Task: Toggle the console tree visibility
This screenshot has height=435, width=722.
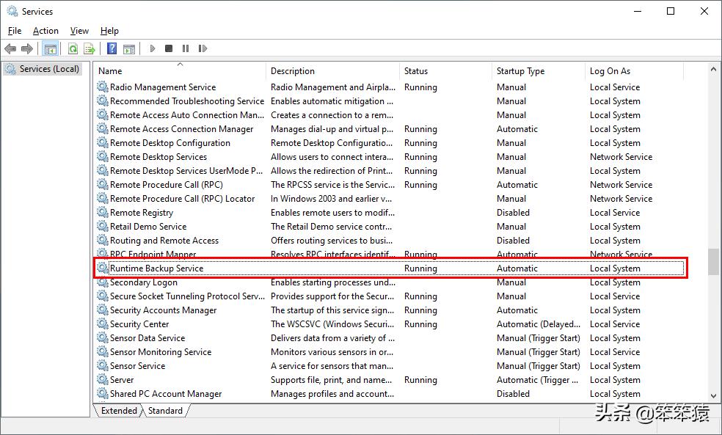Action: pyautogui.click(x=49, y=48)
